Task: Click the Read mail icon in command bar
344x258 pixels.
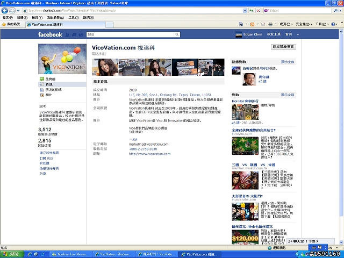Action: [x=263, y=24]
